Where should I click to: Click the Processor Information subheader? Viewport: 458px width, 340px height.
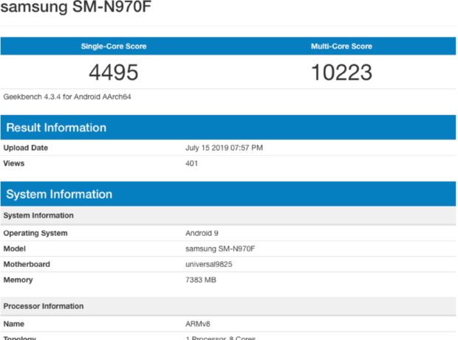tap(228, 306)
